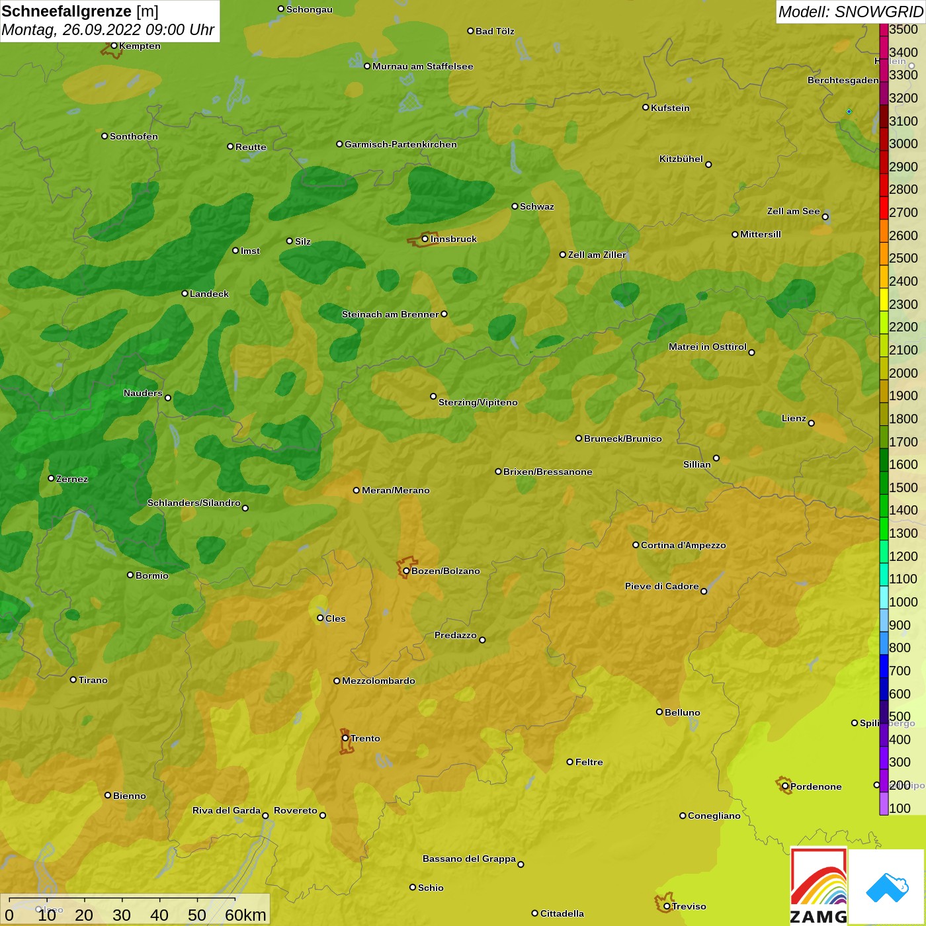Click the Bormio label

click(x=152, y=575)
